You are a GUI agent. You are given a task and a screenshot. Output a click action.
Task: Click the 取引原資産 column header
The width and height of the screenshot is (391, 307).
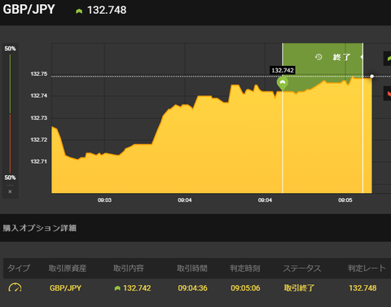click(x=68, y=269)
